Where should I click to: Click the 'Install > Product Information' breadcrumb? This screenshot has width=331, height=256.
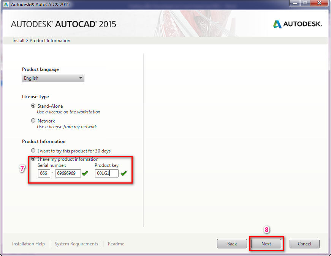click(41, 41)
